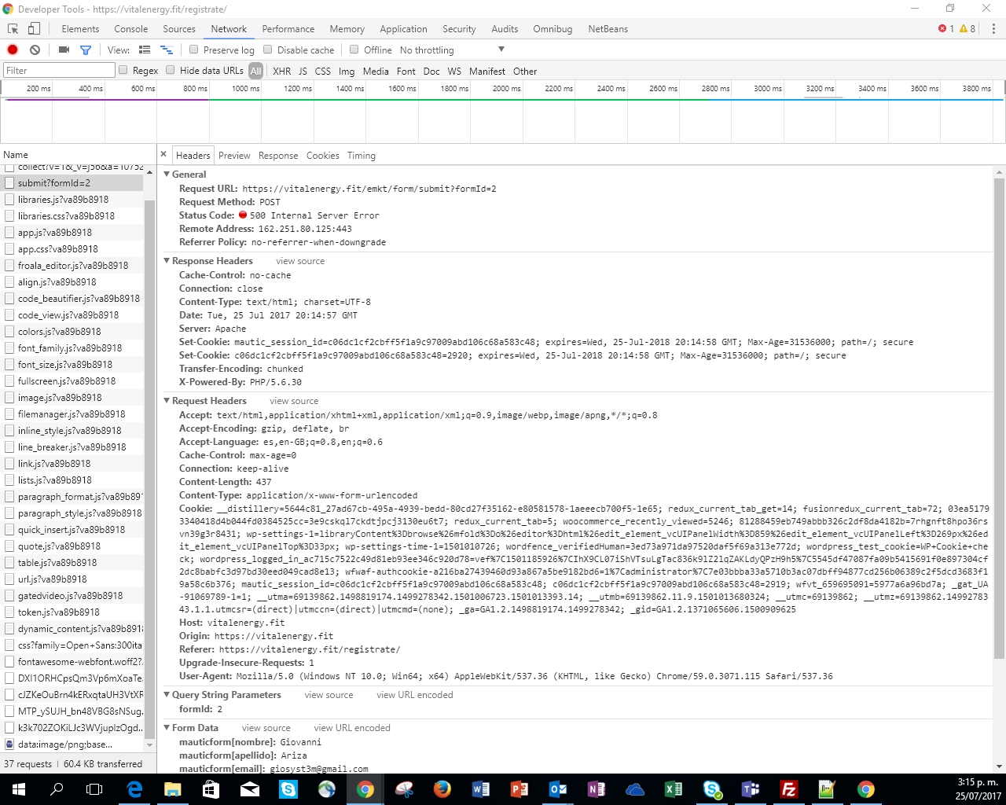Filter requests by CSS type
This screenshot has width=1006, height=805.
pyautogui.click(x=322, y=71)
